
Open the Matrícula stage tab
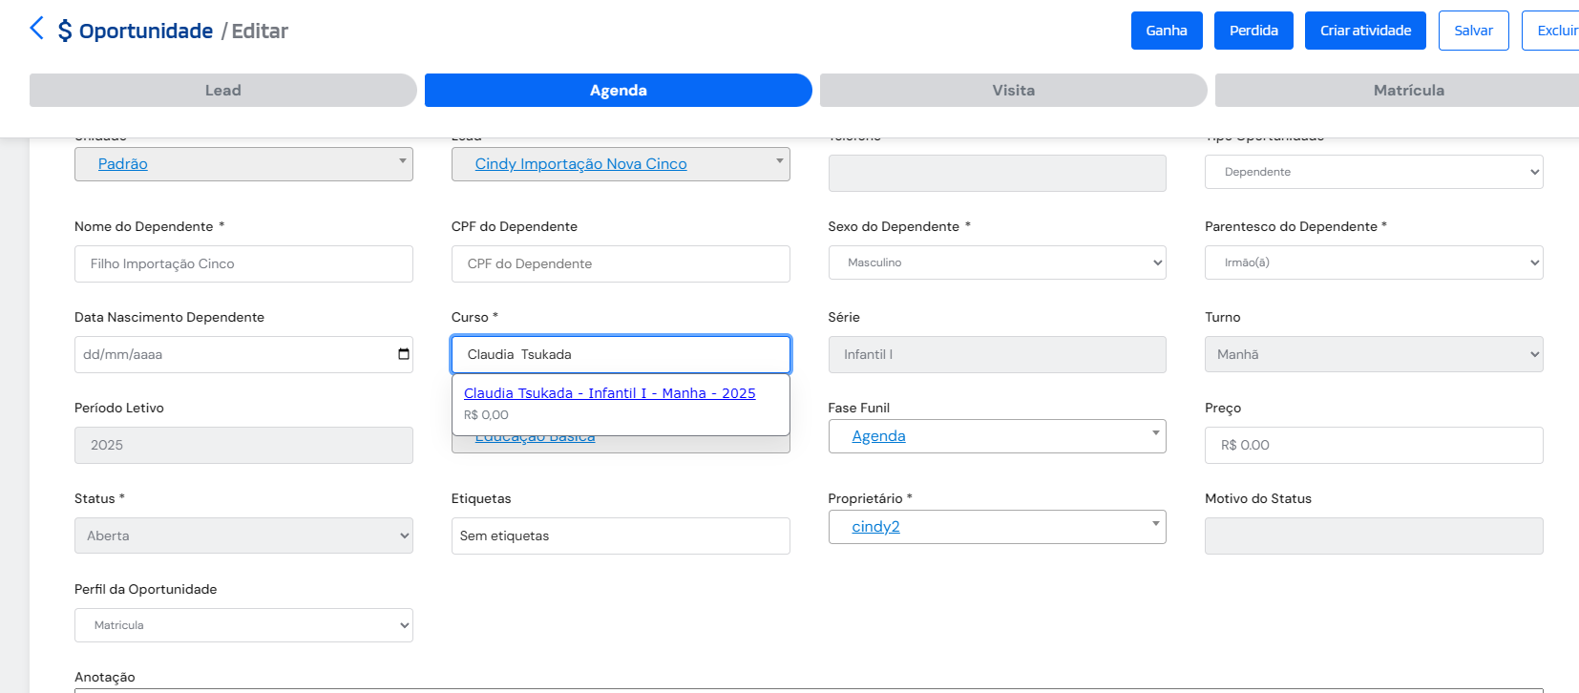1398,91
